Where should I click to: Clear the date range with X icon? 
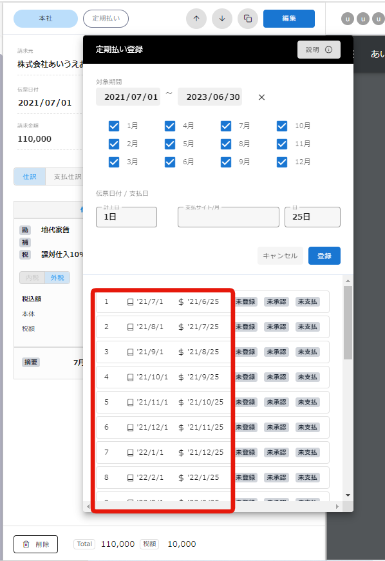point(261,97)
